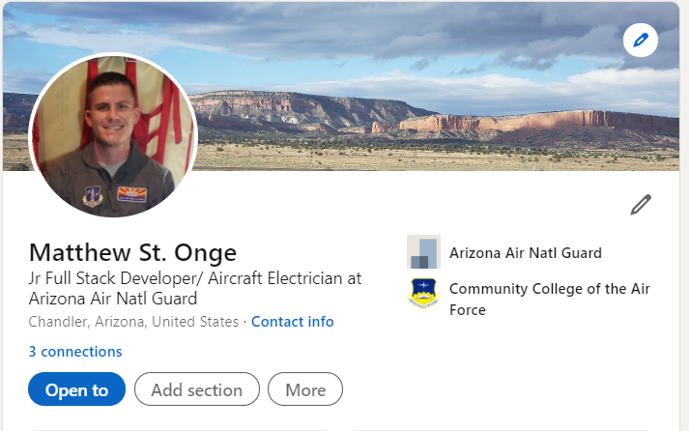Click the Arizona flag patch in profile photo
This screenshot has height=431, width=689.
pos(131,194)
